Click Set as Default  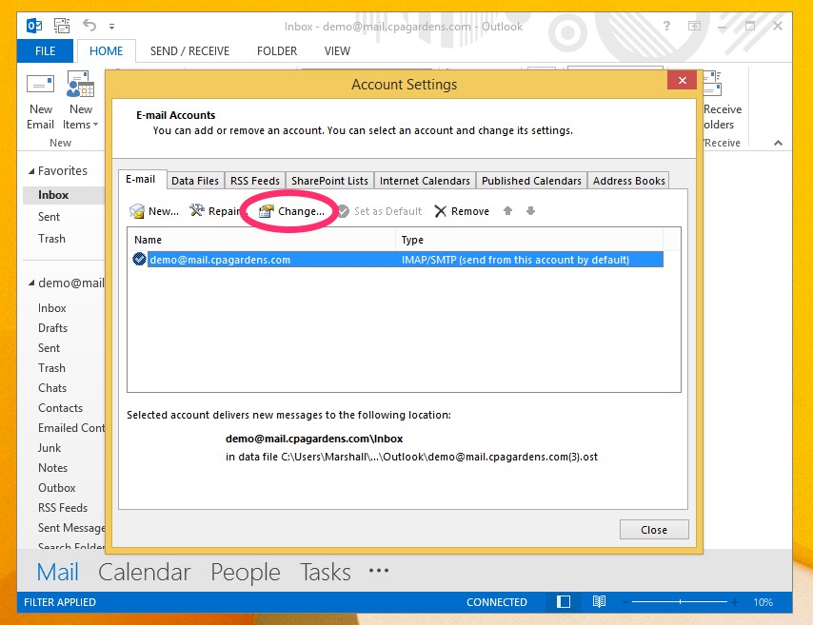380,211
